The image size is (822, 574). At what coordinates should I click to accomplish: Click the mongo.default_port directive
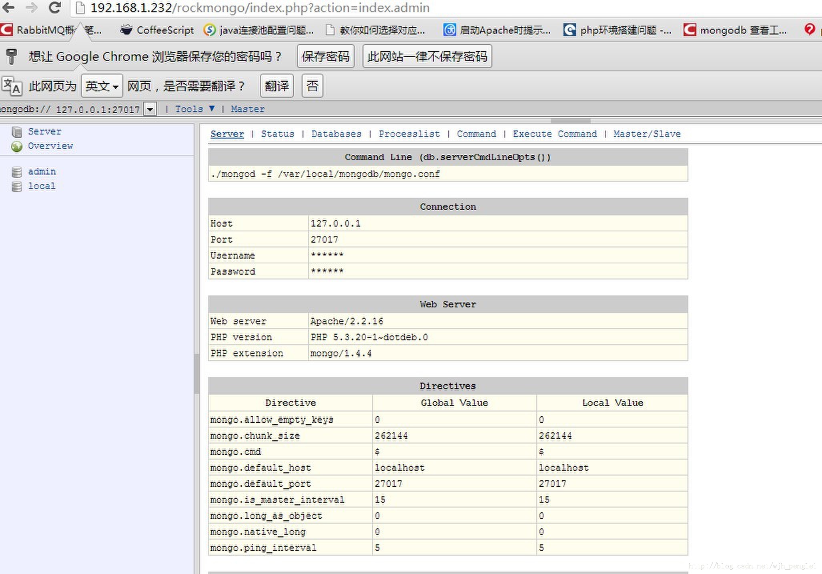pyautogui.click(x=261, y=484)
